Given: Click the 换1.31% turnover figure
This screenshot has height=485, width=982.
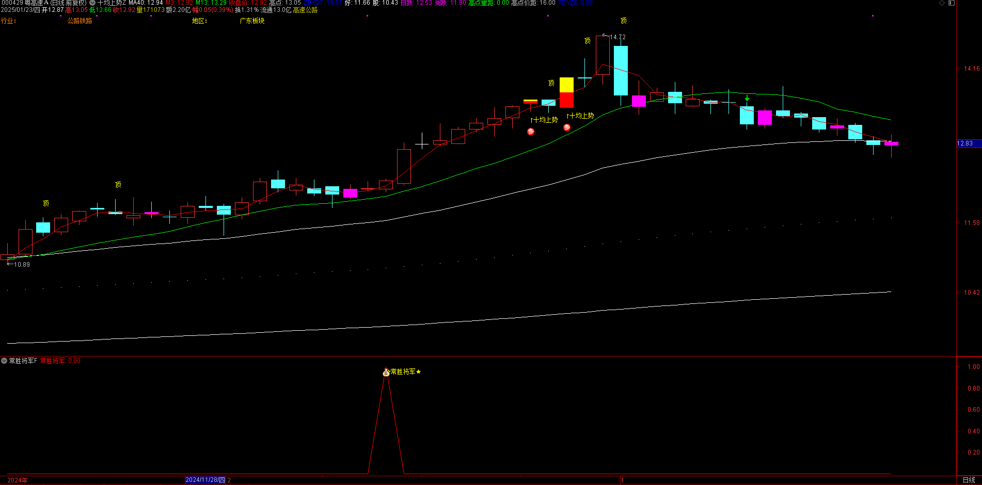Looking at the screenshot, I should pos(247,10).
